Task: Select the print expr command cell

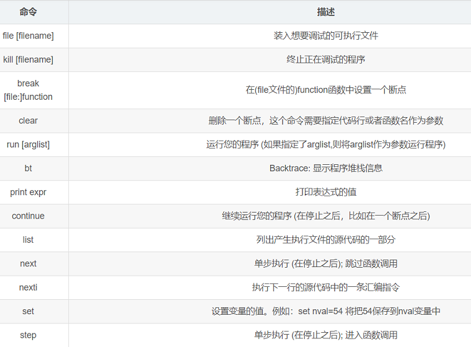Action: point(29,192)
